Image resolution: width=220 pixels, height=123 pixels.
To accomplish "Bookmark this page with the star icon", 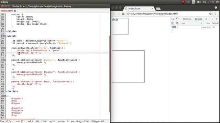I will point(210,14).
